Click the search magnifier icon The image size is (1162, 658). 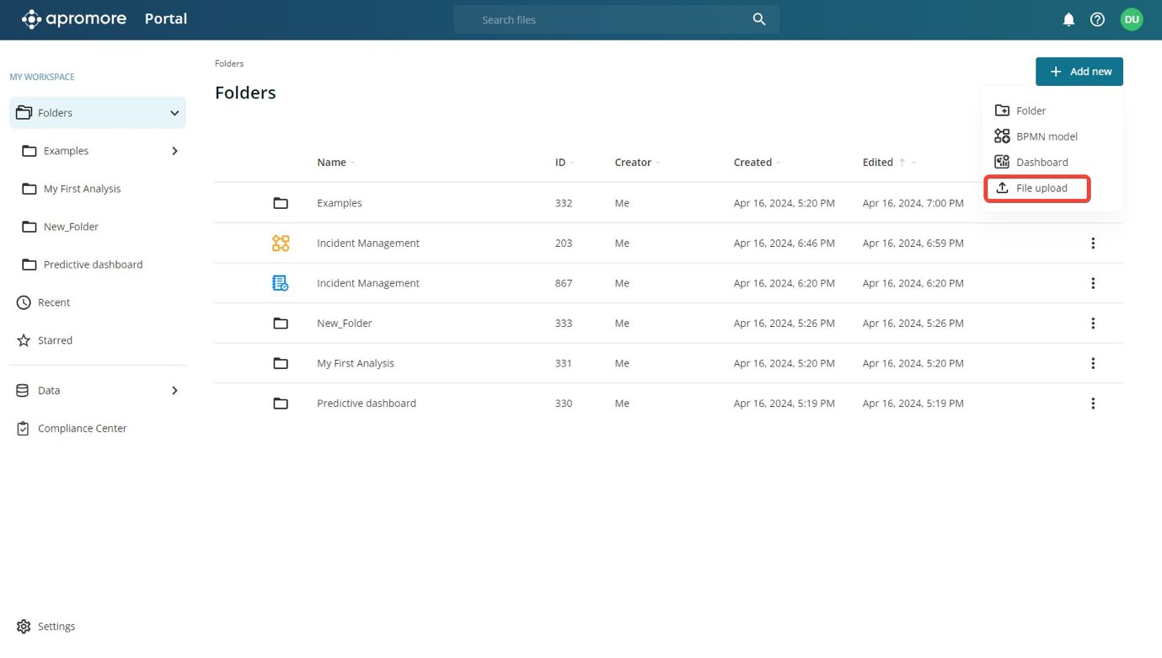click(x=758, y=19)
